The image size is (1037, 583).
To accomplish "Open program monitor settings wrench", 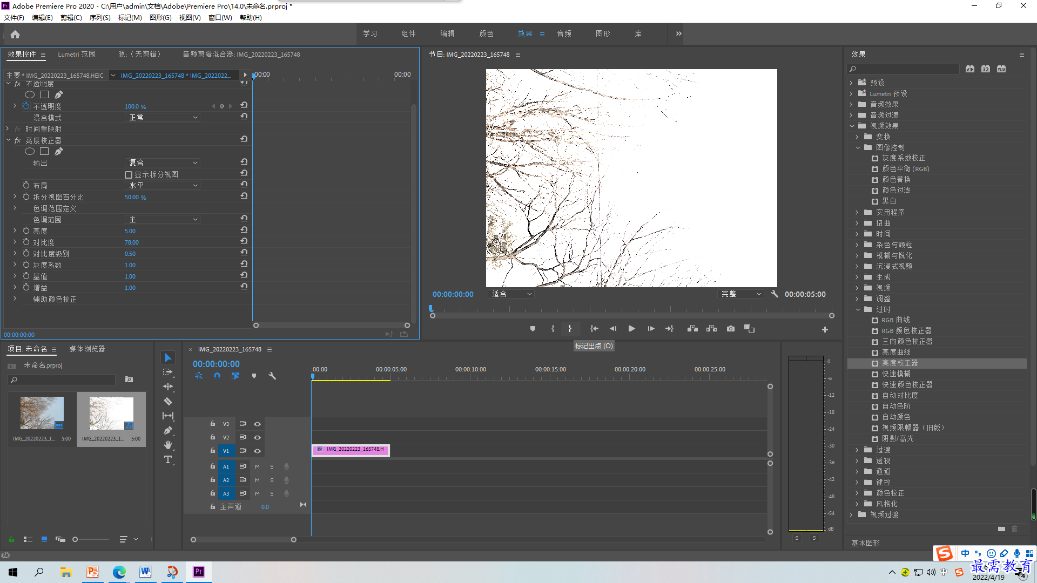I will point(775,294).
